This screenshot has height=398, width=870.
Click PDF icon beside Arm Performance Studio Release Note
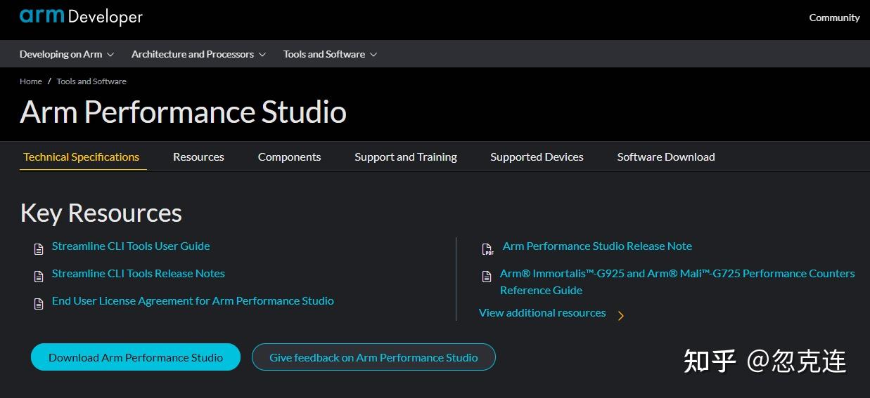click(x=487, y=249)
